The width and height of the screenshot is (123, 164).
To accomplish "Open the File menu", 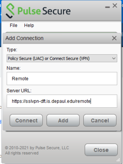I will pyautogui.click(x=14, y=25).
